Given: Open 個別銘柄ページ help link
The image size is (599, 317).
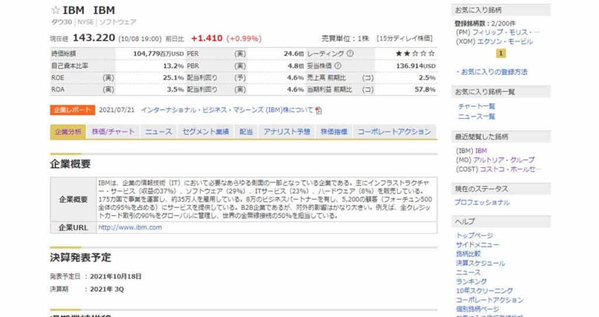Looking at the screenshot, I should 477,309.
